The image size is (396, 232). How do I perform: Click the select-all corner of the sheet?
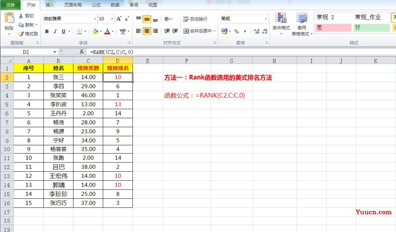click(7, 60)
